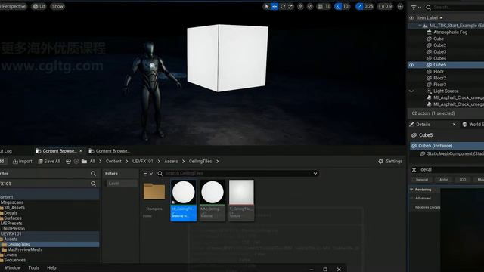The height and width of the screenshot is (272, 484).
Task: Open the viewport Show menu
Action: [x=57, y=7]
